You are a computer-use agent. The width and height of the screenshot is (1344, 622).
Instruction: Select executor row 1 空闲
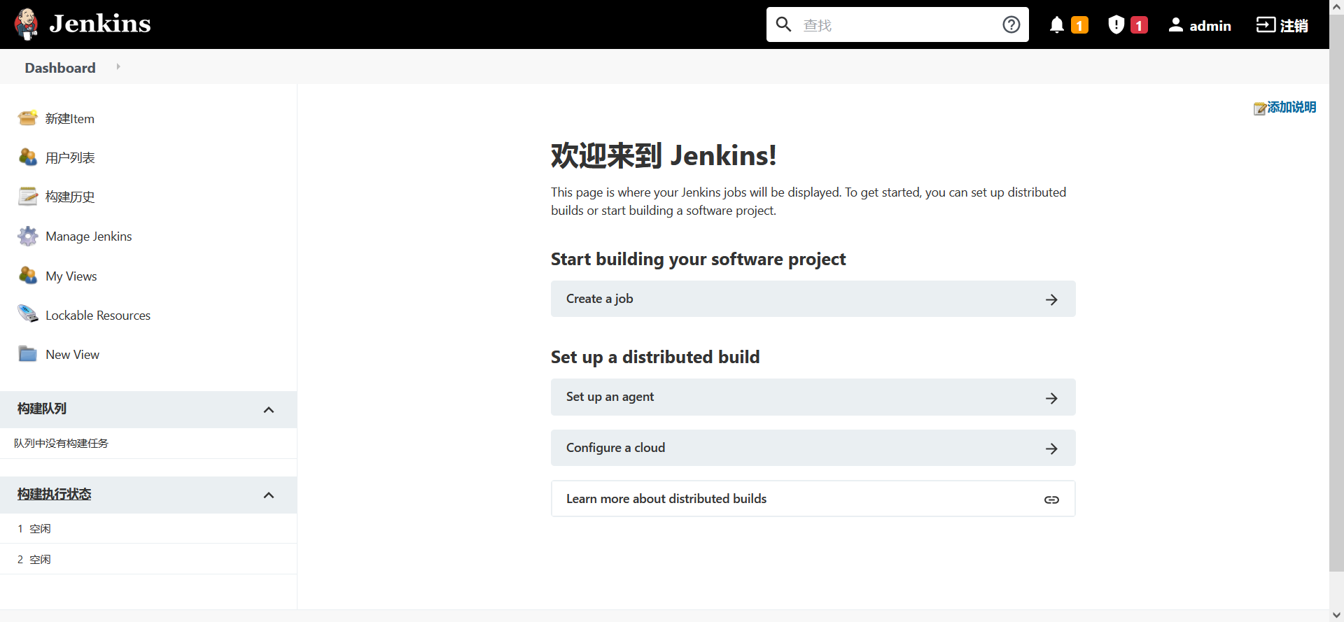point(148,529)
